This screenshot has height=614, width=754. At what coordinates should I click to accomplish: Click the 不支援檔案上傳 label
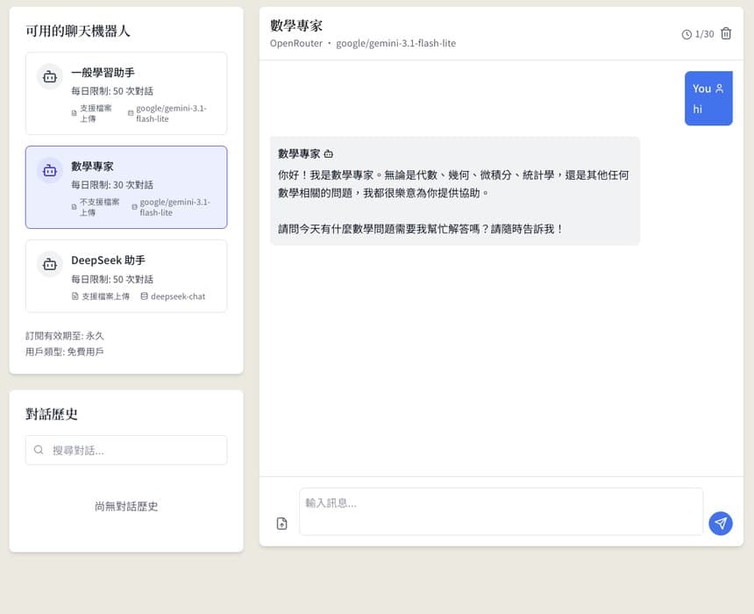[x=99, y=207]
